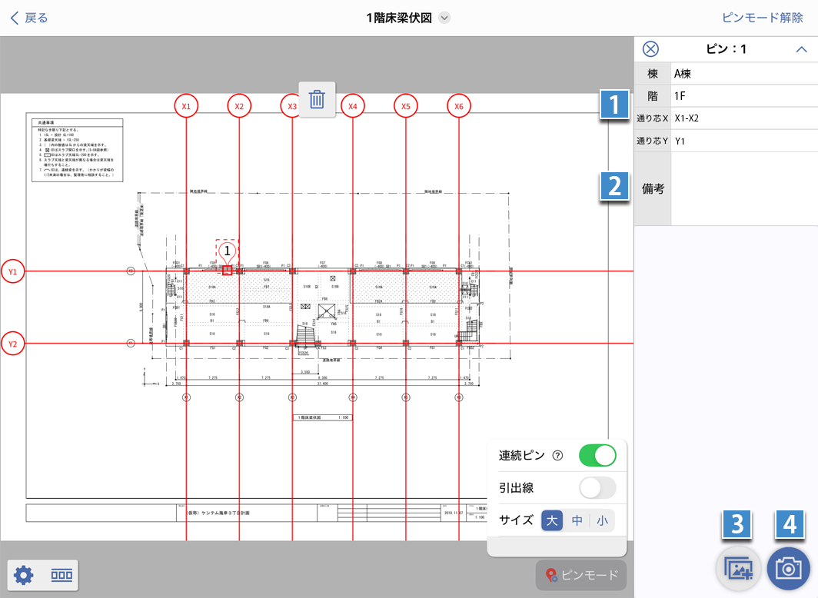Go back with the 戻る button
This screenshot has width=818, height=598.
tap(29, 18)
